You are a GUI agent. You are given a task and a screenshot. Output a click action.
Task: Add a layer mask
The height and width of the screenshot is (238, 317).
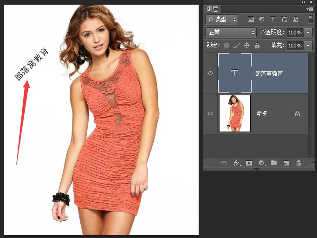[x=249, y=163]
